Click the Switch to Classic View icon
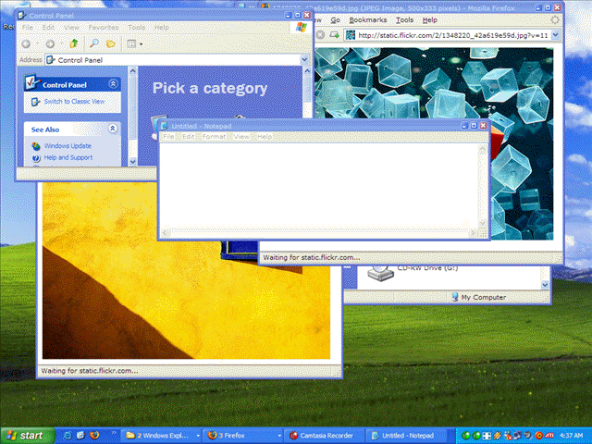This screenshot has height=444, width=592. pos(35,102)
